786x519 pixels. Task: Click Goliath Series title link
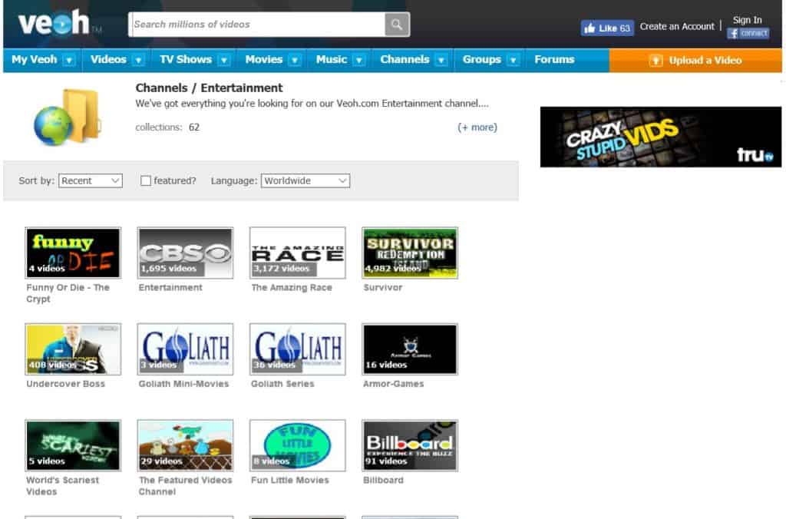pos(282,384)
